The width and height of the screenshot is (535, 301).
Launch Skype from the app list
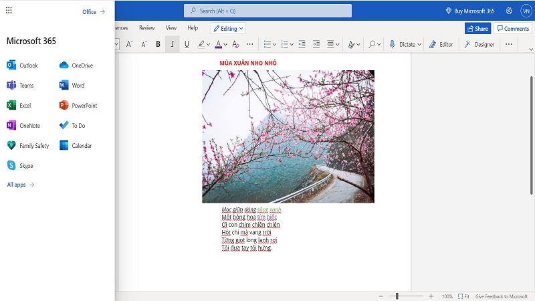click(20, 166)
